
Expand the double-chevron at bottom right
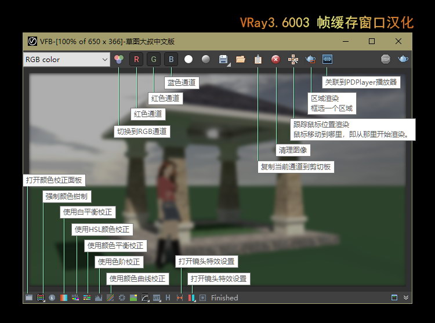(x=406, y=297)
